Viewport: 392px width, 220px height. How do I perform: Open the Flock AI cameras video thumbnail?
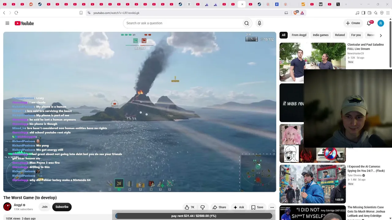[x=312, y=184]
